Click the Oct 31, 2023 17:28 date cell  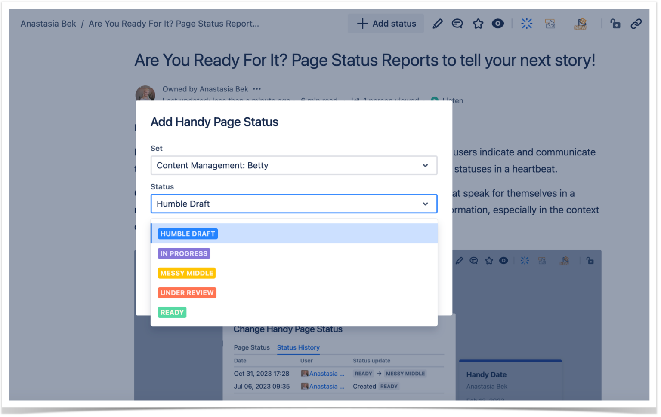(262, 374)
